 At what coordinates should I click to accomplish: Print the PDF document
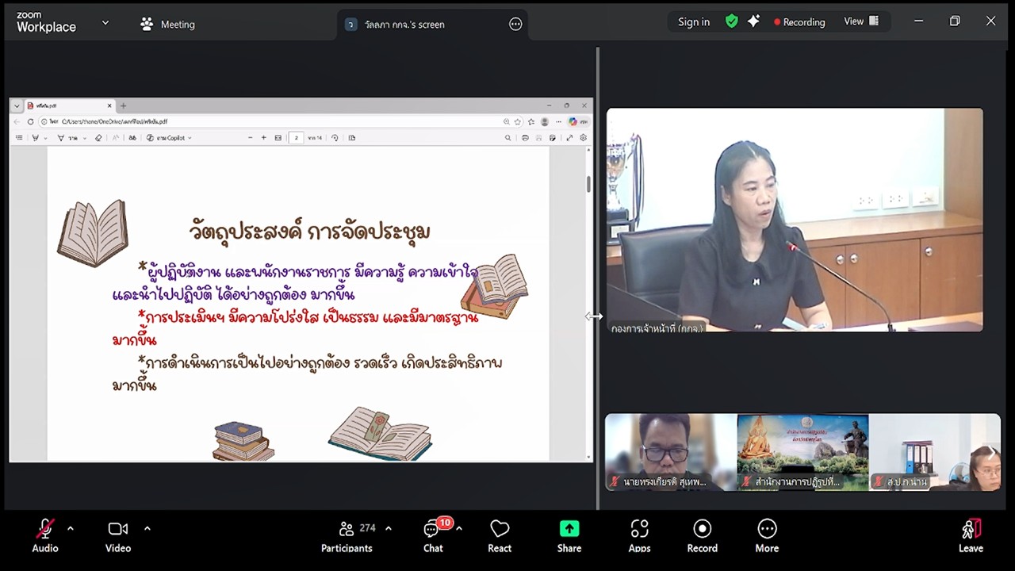(x=525, y=137)
